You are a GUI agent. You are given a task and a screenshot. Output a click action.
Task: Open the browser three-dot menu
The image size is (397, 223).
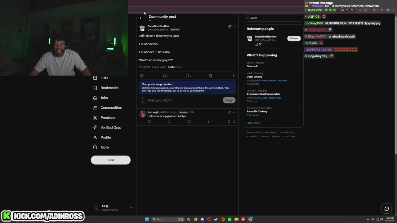[x=393, y=10]
